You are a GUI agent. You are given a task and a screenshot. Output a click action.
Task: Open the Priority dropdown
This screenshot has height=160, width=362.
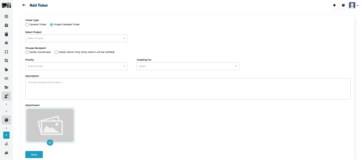(76, 66)
